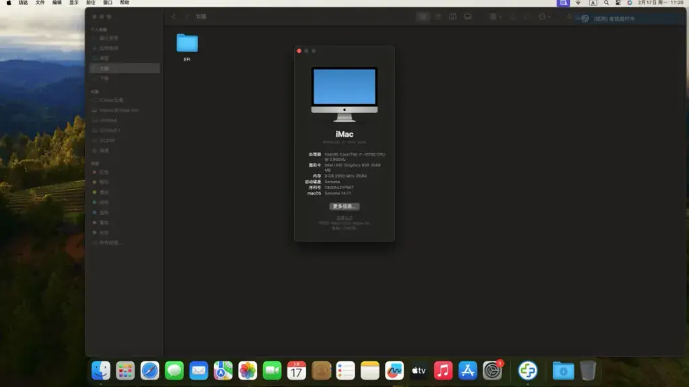Image resolution: width=689 pixels, height=387 pixels.
Task: Select 文稿 in Finder sidebar
Action: 124,68
